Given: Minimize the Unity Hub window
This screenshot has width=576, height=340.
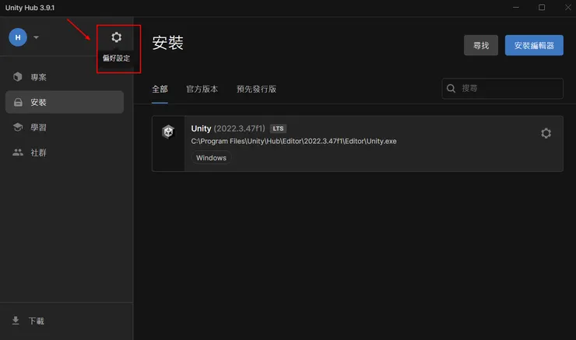Looking at the screenshot, I should pos(516,7).
